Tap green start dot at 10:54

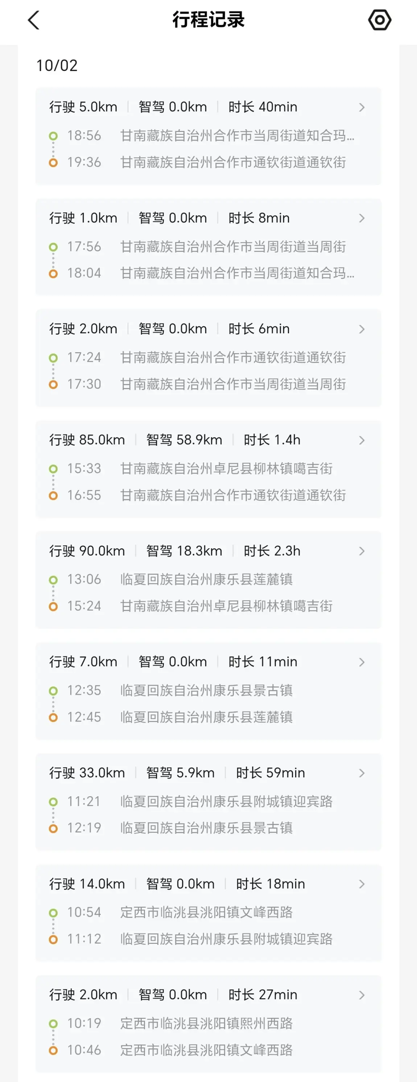53,912
